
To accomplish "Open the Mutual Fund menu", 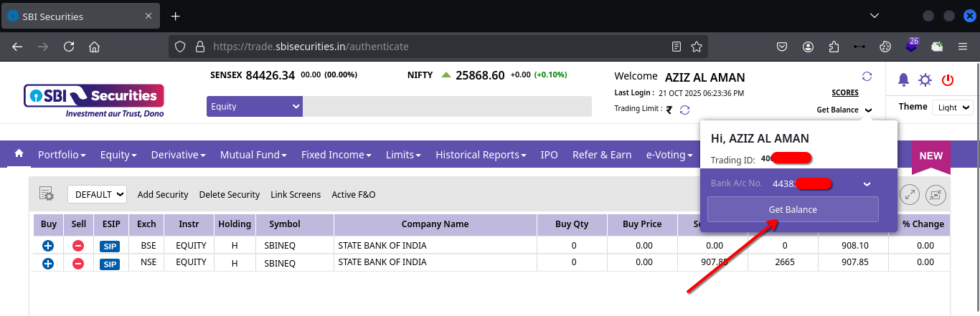I will (253, 155).
